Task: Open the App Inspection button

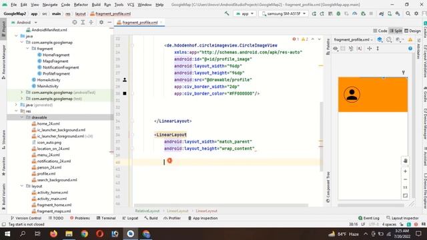Action: coord(203,218)
